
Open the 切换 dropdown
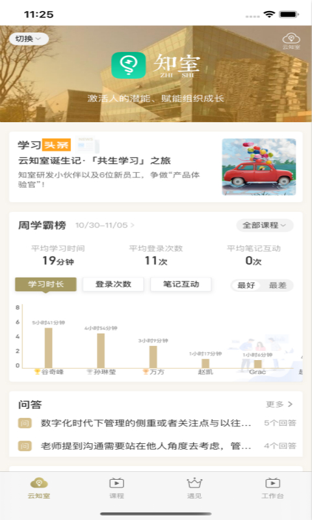(29, 39)
